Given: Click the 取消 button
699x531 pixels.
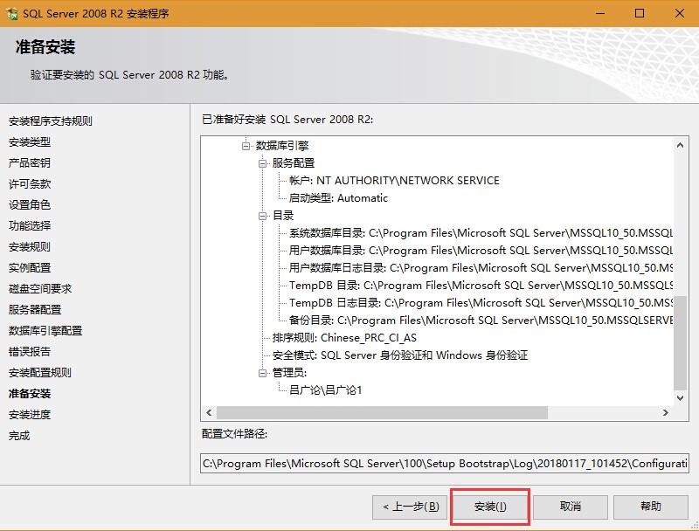Looking at the screenshot, I should [x=571, y=507].
